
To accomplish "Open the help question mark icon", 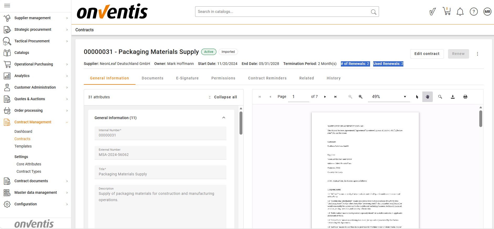I will 474,12.
